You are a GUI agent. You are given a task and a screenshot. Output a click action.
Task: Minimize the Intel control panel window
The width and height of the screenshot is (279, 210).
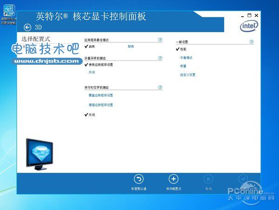coord(242,16)
